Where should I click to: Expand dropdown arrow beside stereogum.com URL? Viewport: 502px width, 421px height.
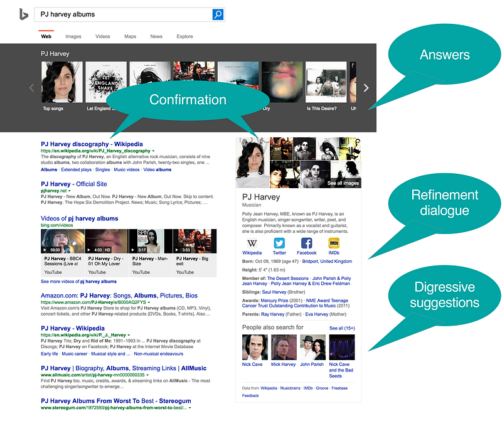click(190, 408)
